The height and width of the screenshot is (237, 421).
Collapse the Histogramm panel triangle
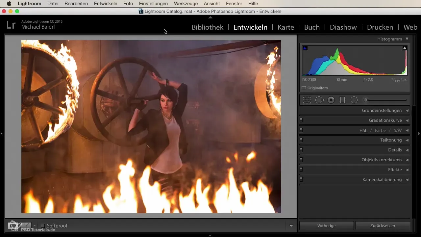tap(407, 39)
